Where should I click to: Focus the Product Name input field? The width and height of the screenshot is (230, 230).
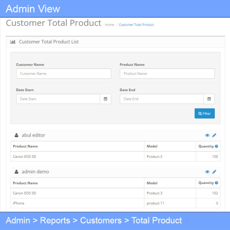coord(167,74)
